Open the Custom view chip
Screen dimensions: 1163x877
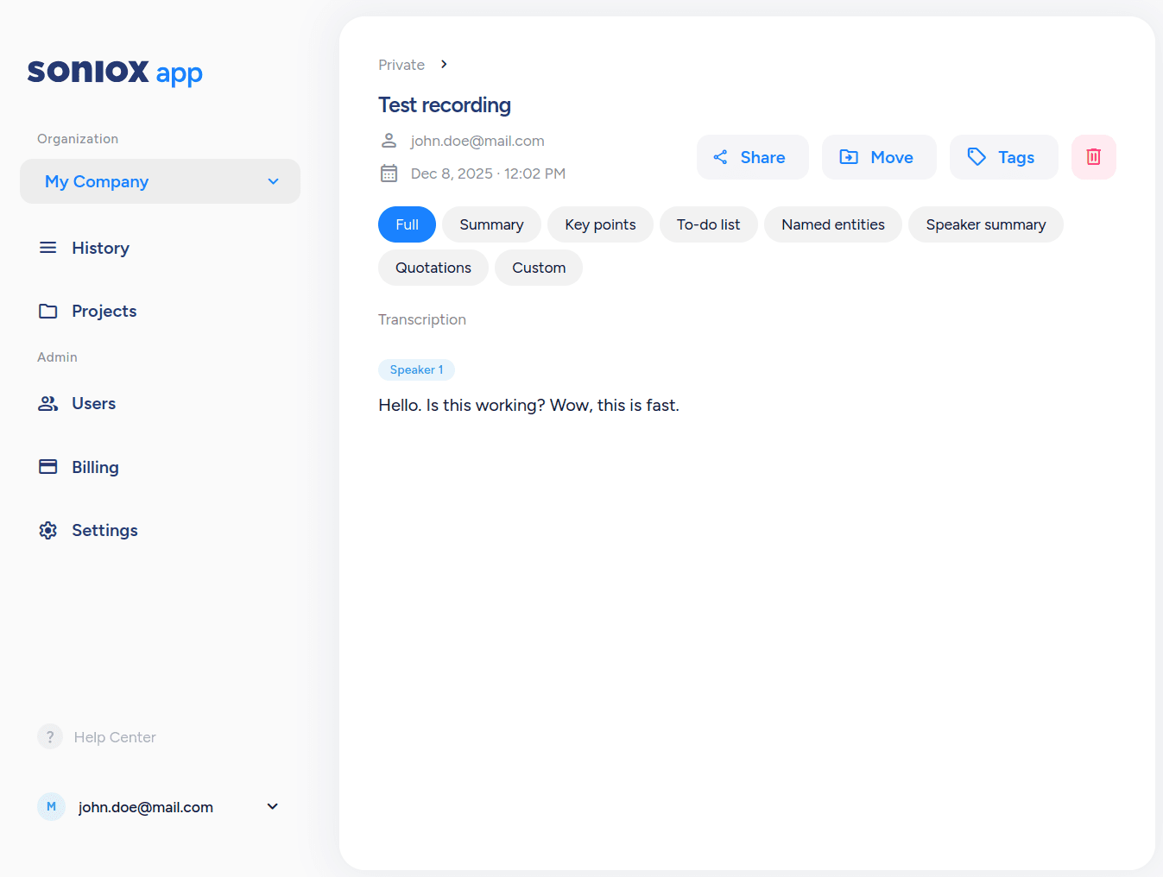pyautogui.click(x=539, y=268)
